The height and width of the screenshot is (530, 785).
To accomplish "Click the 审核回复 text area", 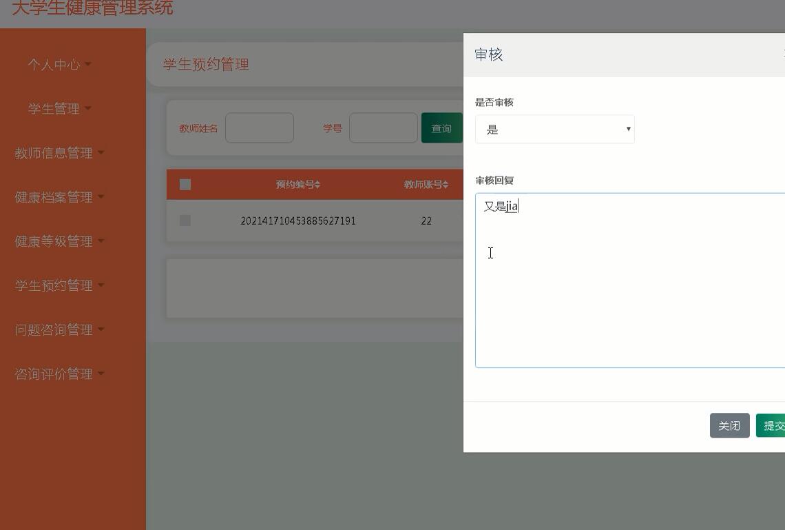I will click(630, 281).
